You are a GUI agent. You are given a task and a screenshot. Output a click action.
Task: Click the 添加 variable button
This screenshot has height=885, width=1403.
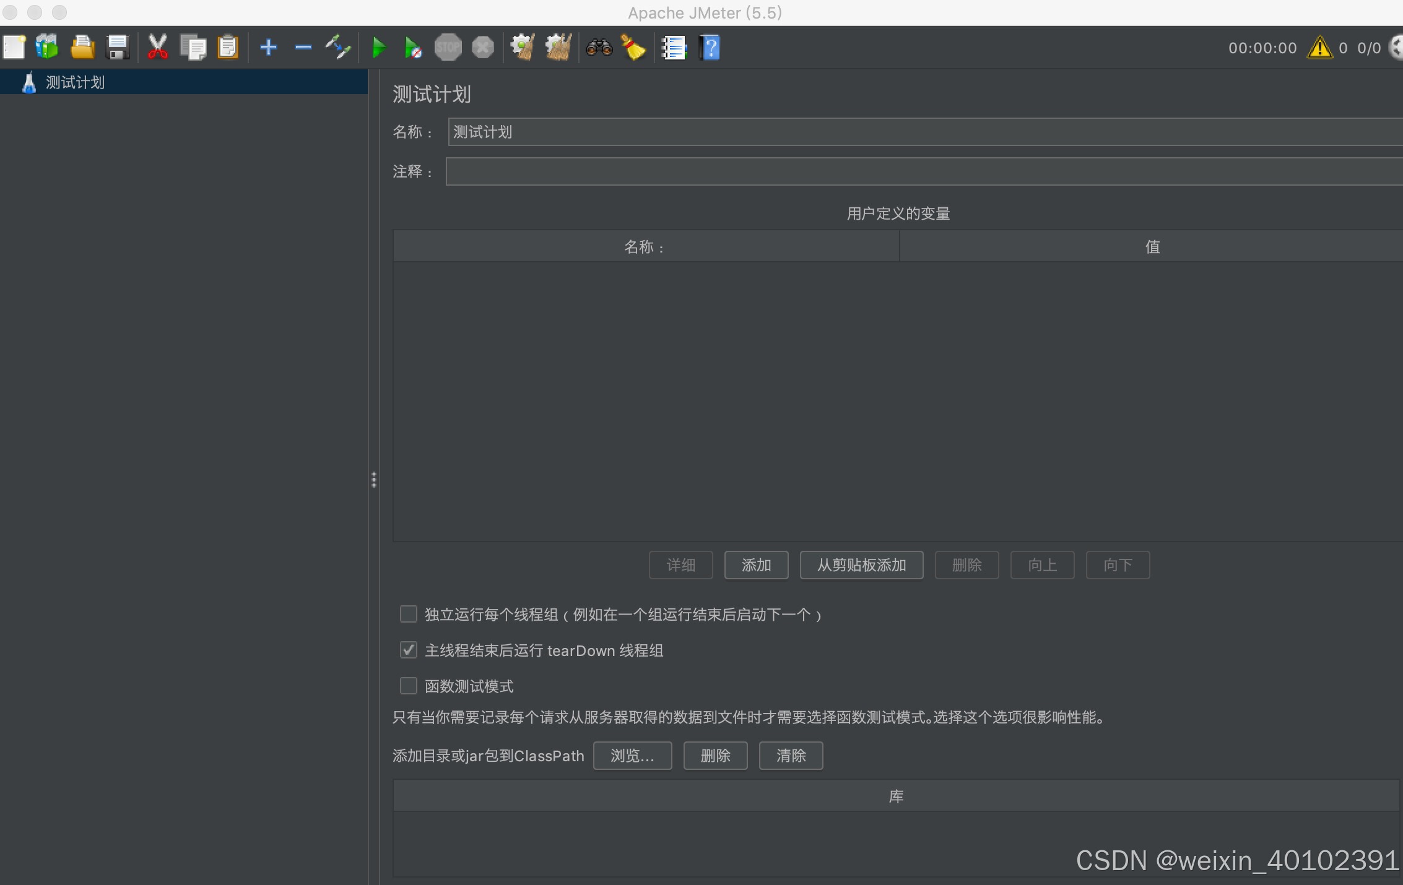pyautogui.click(x=756, y=565)
